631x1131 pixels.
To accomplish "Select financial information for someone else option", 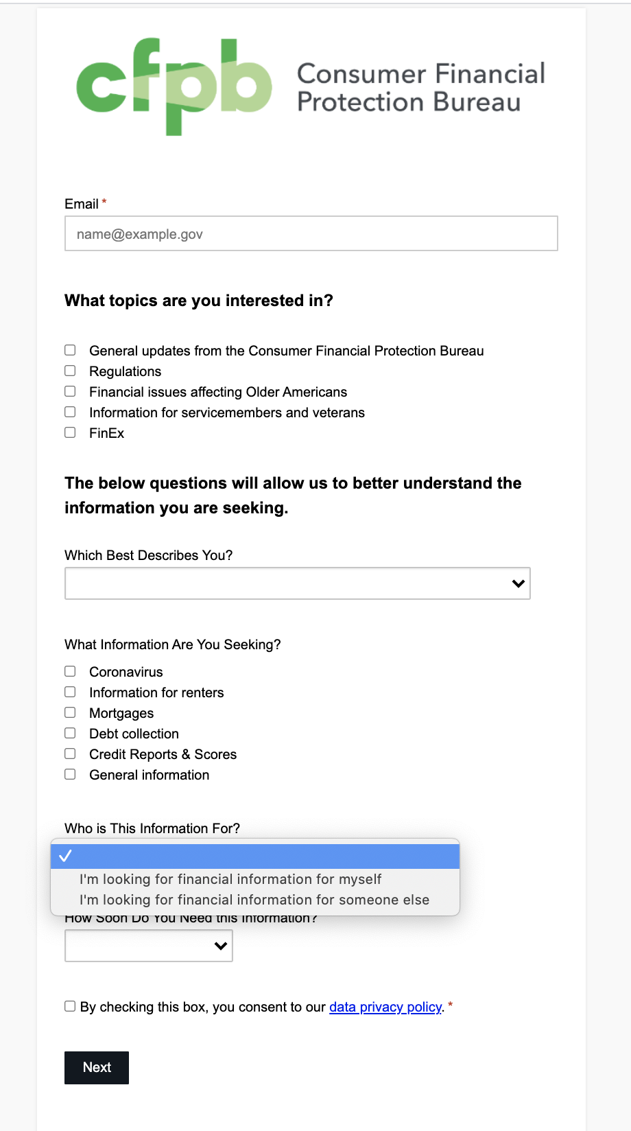I will pos(254,900).
